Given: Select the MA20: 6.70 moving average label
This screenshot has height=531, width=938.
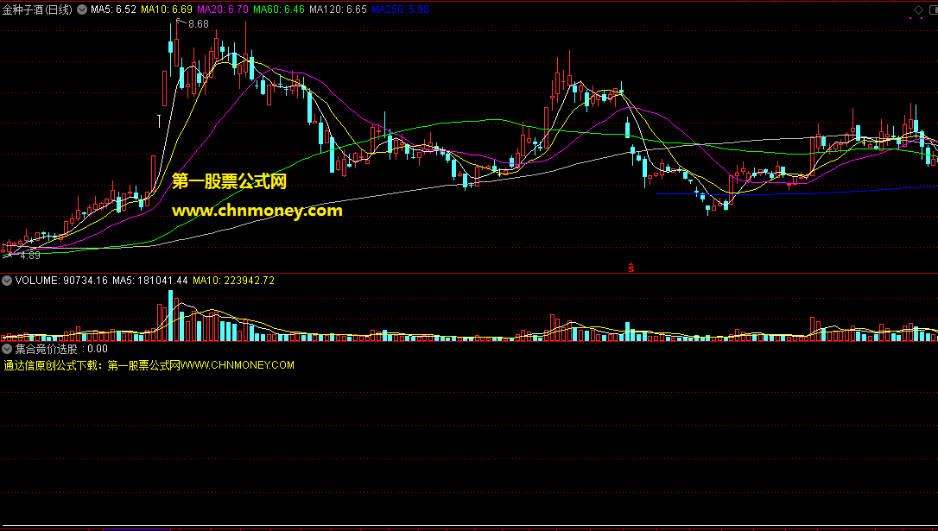Looking at the screenshot, I should tap(223, 9).
